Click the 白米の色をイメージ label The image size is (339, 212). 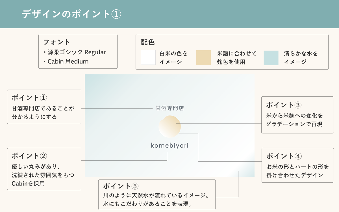(173, 58)
